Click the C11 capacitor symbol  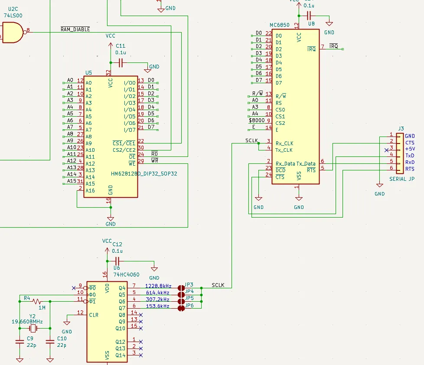pos(121,63)
